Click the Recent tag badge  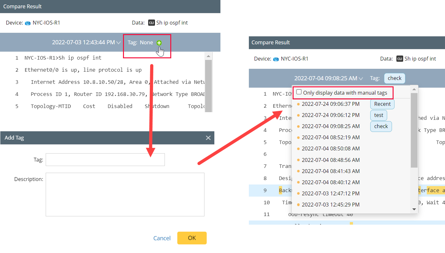pyautogui.click(x=382, y=104)
